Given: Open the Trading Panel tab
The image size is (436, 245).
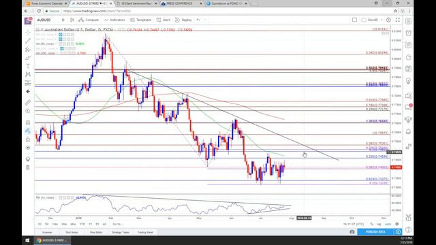Looking at the screenshot, I should (145, 232).
